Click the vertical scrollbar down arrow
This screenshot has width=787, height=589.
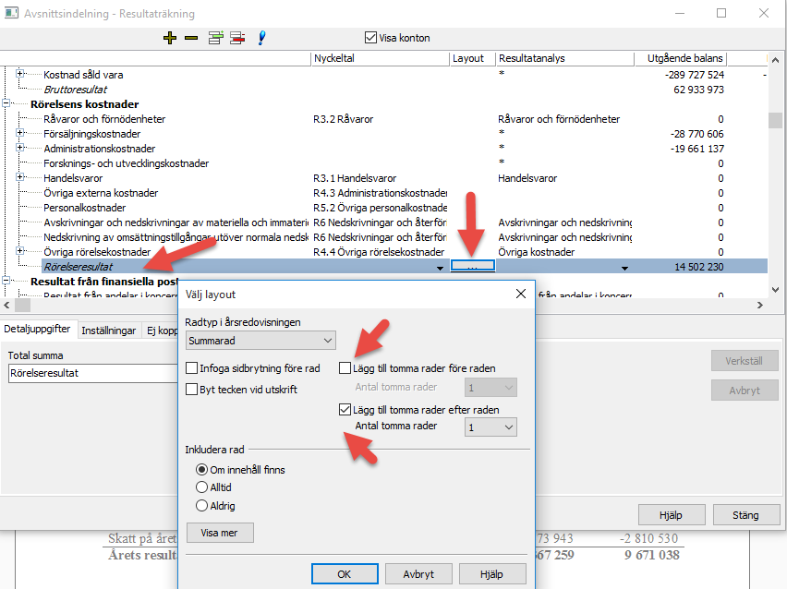click(x=776, y=290)
